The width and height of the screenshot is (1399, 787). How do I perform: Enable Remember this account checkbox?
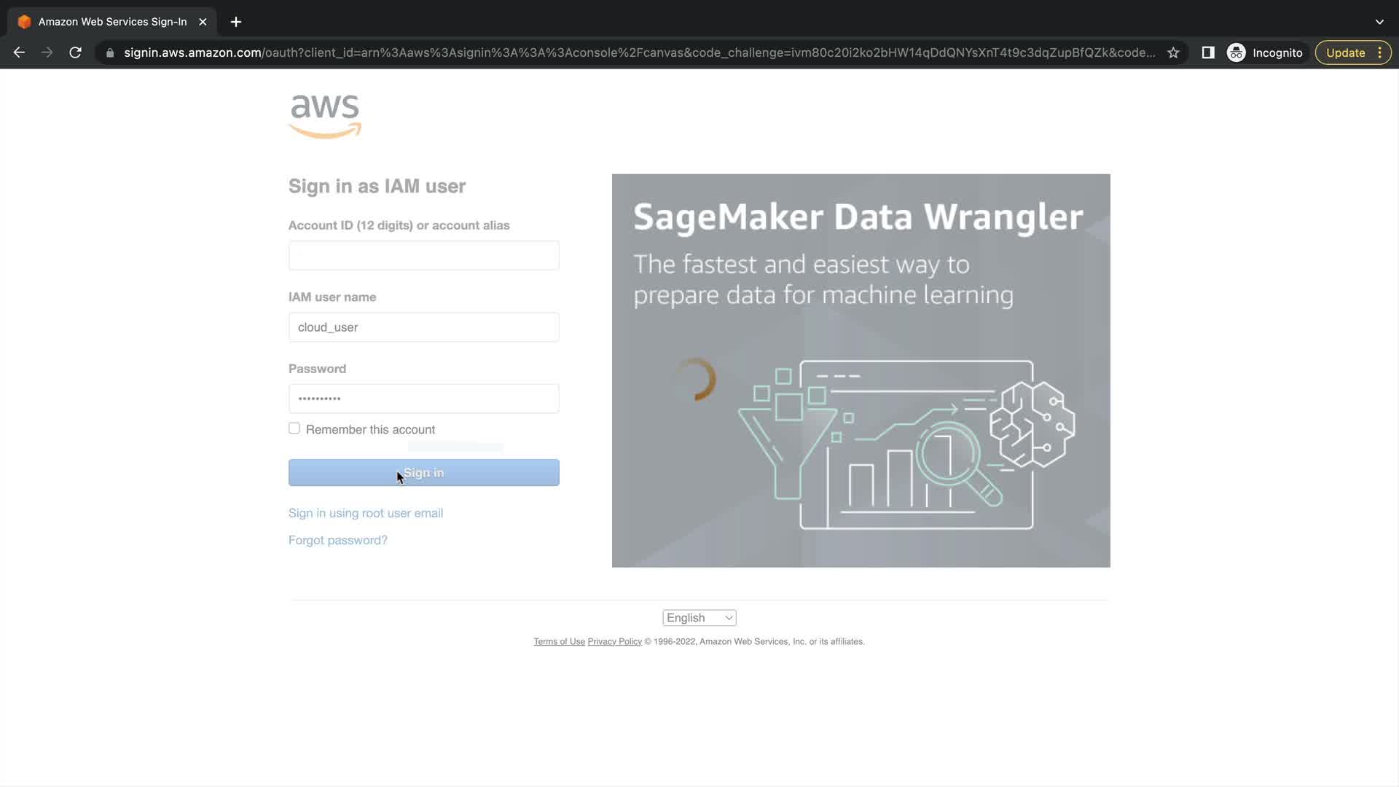[x=294, y=428]
